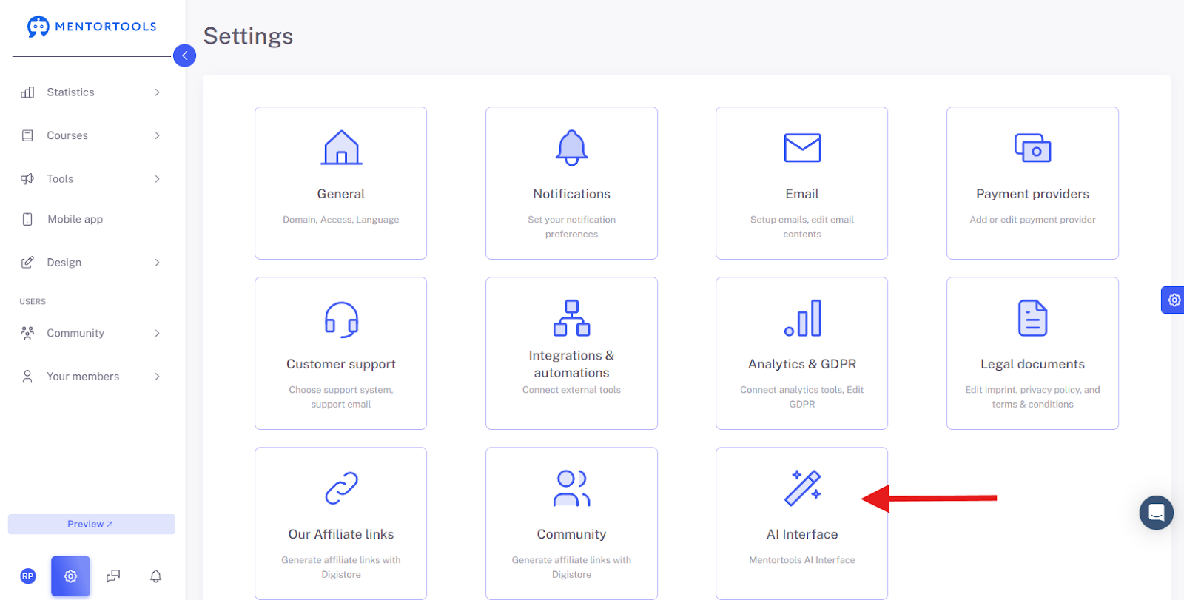This screenshot has height=600, width=1184.
Task: Click the Mentortools logo
Action: 92,27
